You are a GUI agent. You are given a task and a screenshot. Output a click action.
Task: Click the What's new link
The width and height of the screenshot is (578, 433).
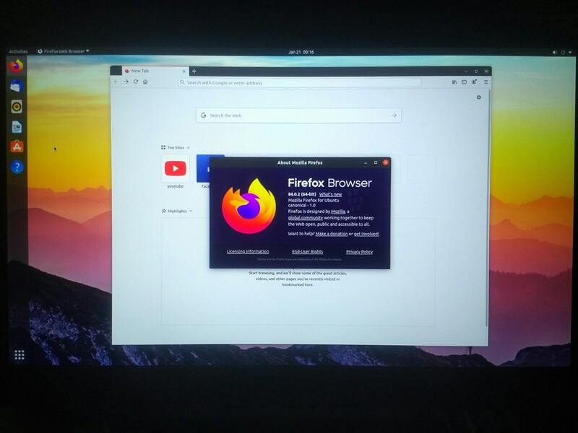pyautogui.click(x=330, y=194)
